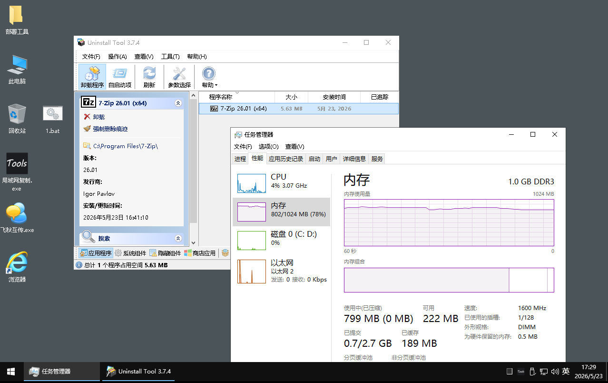The height and width of the screenshot is (383, 608).
Task: Open 查看(V) menu in Uninstall Tool
Action: coord(144,56)
